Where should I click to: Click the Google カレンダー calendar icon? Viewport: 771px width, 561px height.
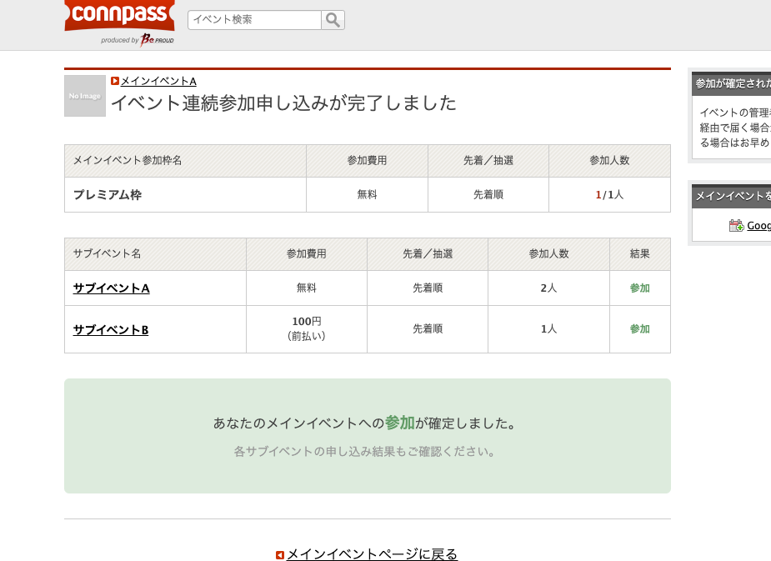click(x=736, y=225)
